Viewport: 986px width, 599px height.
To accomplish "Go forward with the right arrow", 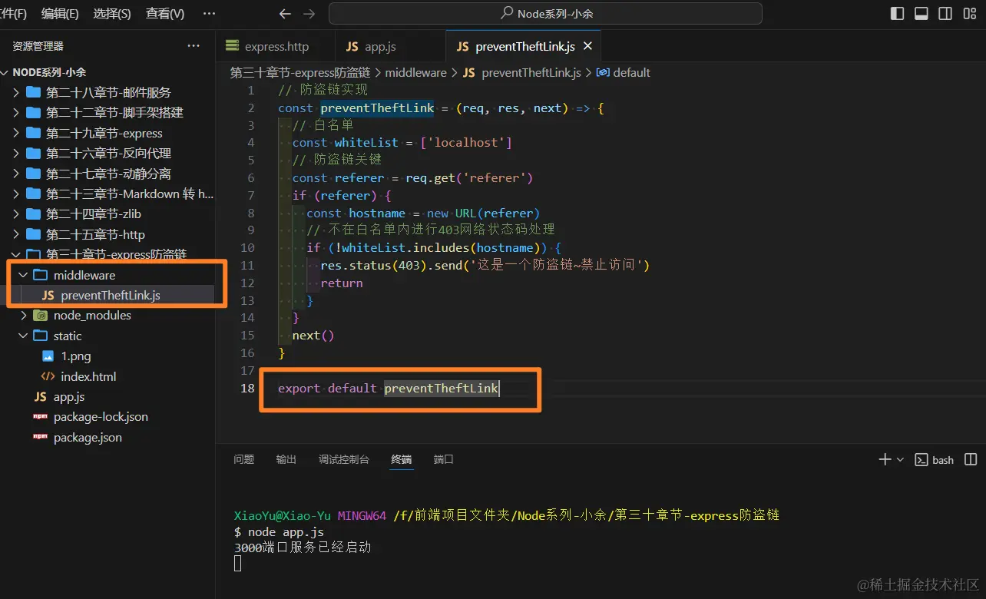I will [x=309, y=14].
